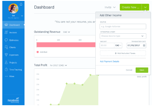The image size is (152, 111).
Task: Click the FreshBooks logo
Action: (x=13, y=100)
